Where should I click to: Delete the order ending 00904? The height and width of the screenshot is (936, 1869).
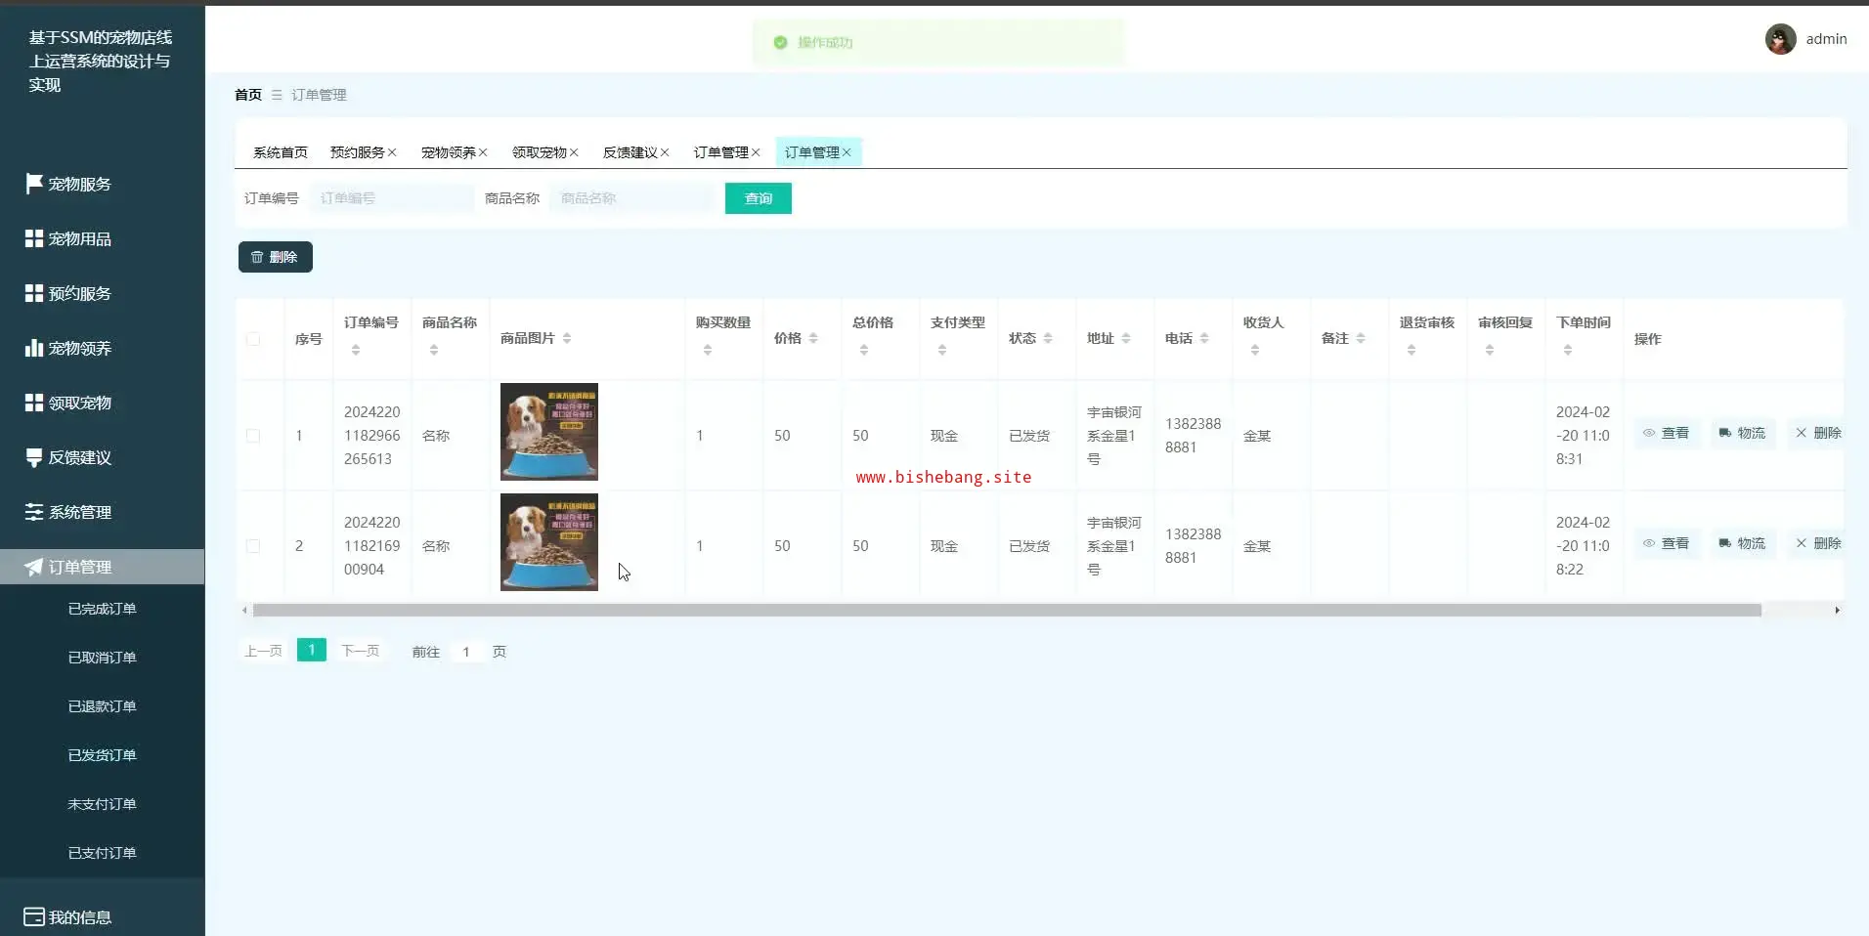pos(1817,543)
